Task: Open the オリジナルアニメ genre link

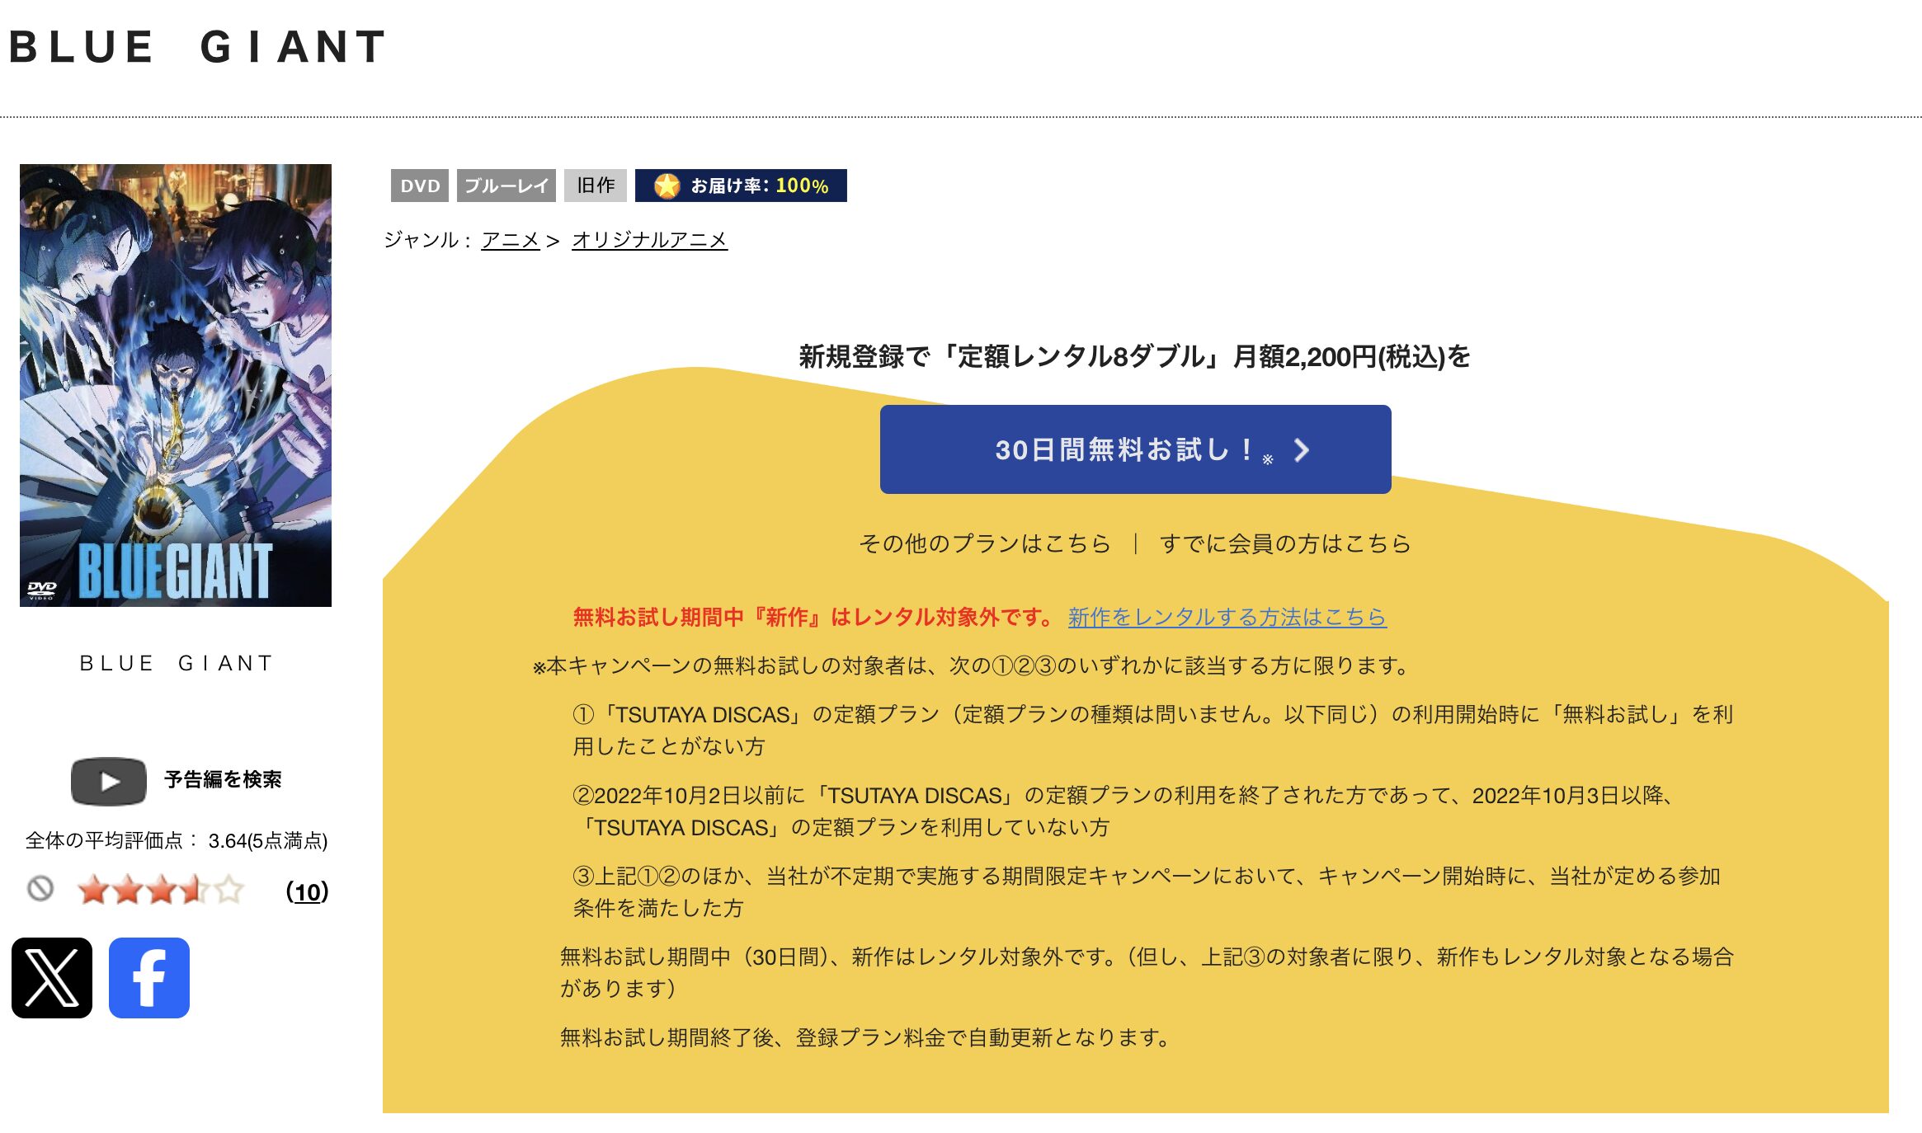Action: click(x=649, y=240)
